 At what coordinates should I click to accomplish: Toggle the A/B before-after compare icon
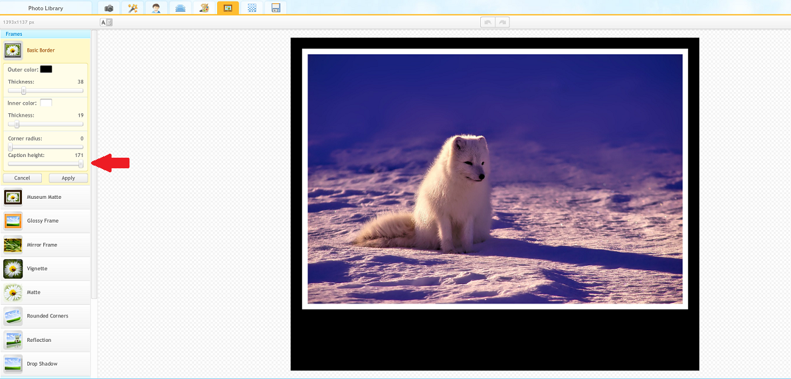(106, 23)
